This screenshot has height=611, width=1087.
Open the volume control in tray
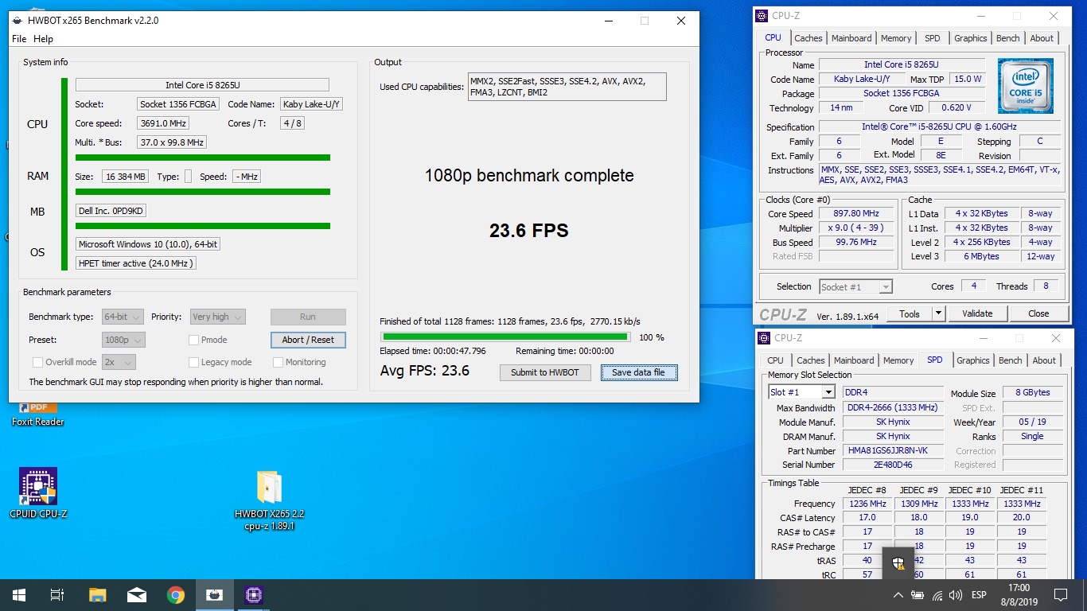click(956, 595)
